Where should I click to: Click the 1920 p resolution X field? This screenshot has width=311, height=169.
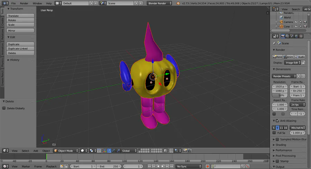point(280,86)
